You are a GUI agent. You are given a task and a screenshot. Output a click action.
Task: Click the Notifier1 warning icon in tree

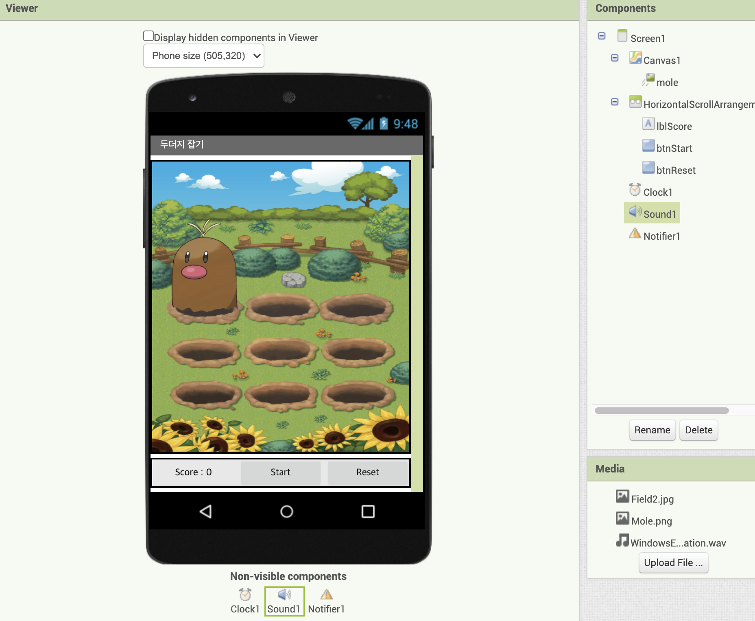635,233
